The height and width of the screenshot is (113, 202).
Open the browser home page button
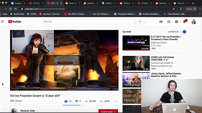(x=15, y=9)
